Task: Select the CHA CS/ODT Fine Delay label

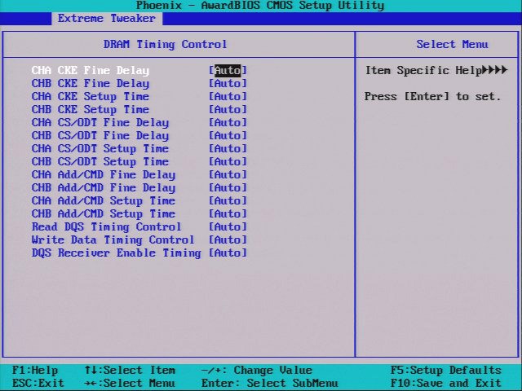Action: pos(100,123)
